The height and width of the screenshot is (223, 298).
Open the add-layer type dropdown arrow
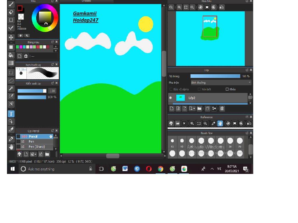[194, 109]
